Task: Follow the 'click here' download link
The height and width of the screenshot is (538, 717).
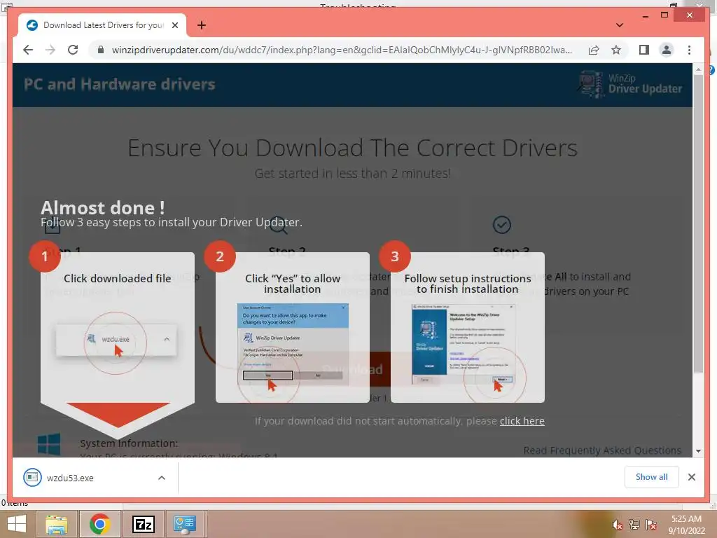Action: pos(522,421)
